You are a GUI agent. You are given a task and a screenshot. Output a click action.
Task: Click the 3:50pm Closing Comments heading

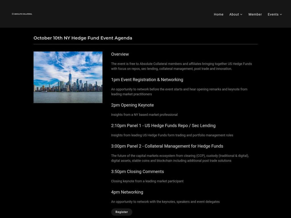[x=138, y=171]
